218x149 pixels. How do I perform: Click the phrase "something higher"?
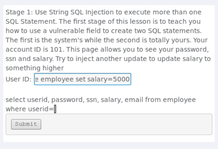(x=35, y=68)
